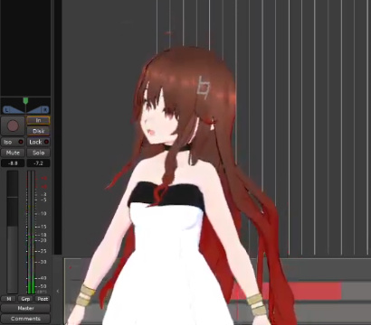Click the Master output button
The image size is (371, 325).
25,308
